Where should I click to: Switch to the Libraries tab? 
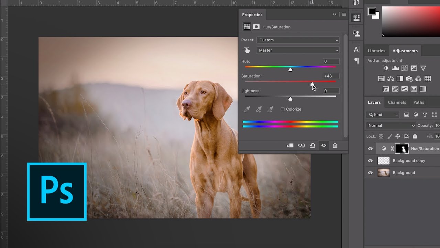tap(376, 51)
